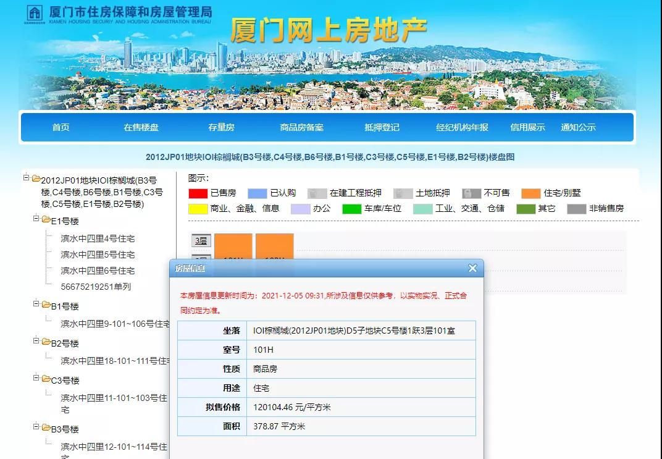This screenshot has height=459, width=662.
Task: Open the 通知公示 navigation item
Action: tap(578, 127)
